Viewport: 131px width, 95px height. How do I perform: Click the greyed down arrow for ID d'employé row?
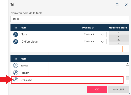(x=119, y=43)
